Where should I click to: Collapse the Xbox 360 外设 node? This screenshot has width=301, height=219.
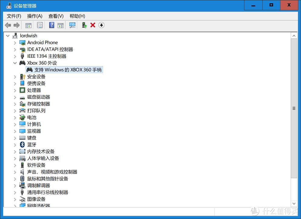[x=15, y=63]
